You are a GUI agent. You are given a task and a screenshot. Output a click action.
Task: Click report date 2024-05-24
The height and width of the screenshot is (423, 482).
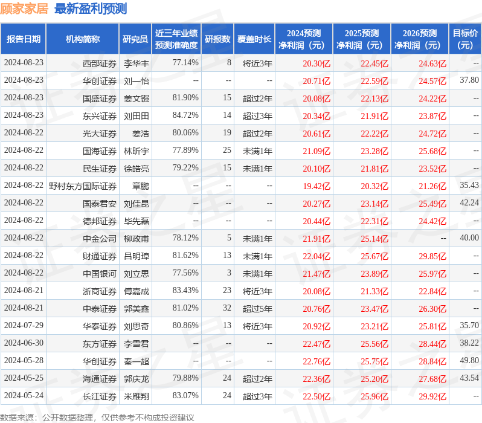click(24, 396)
